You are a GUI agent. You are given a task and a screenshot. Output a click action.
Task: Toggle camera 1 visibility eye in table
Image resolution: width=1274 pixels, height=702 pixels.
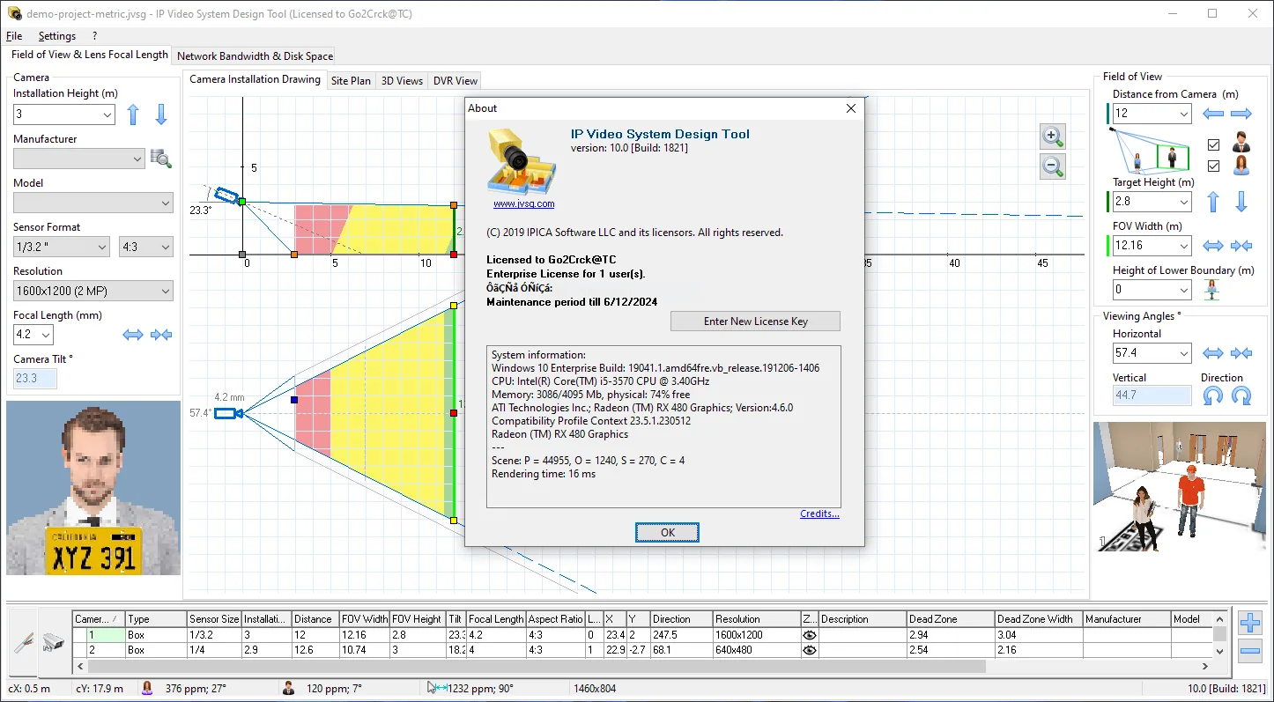[x=810, y=635]
